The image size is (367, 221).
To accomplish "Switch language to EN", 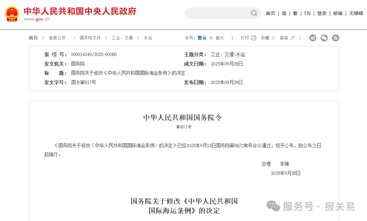I will pos(307,14).
